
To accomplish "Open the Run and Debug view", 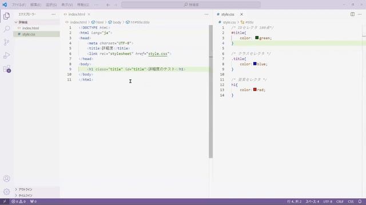I will pos(6,55).
